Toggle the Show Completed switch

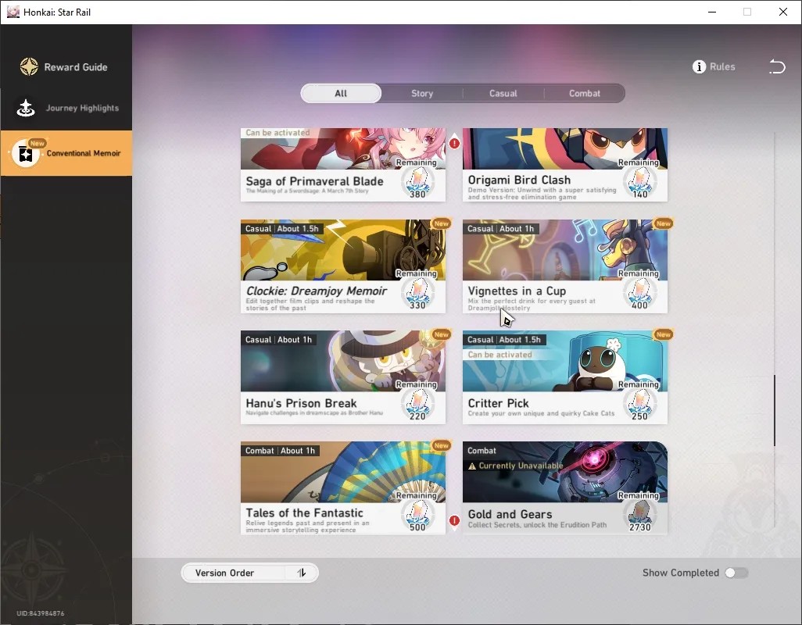(x=736, y=573)
